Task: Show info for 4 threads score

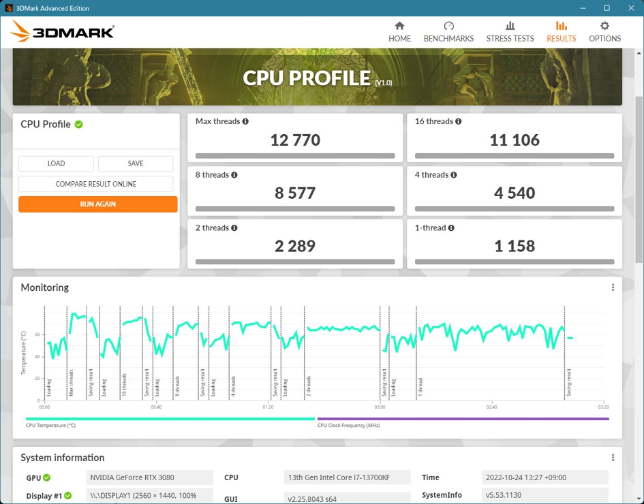Action: 453,175
